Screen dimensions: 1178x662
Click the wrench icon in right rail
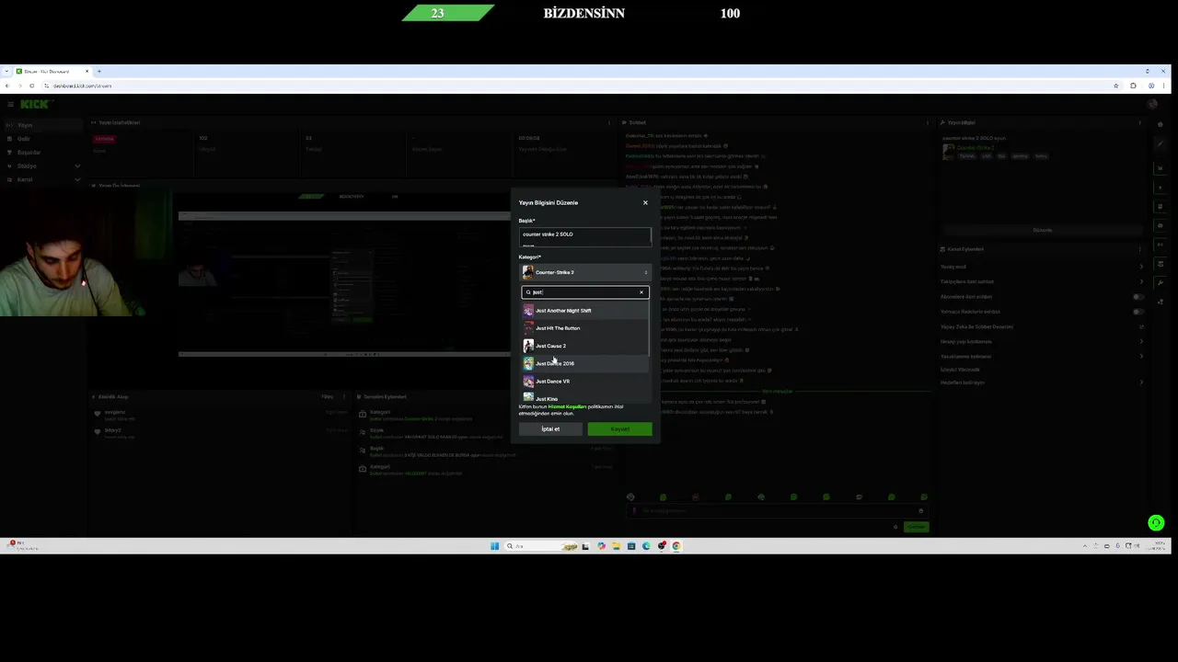coord(1161,283)
